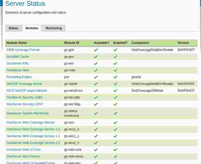Viewport: 201px width, 164px height.
Task: Open the GRIB Coverage Format link
Action: tap(23, 50)
